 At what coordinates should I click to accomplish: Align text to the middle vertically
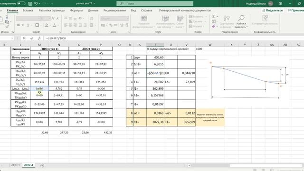(x=70, y=18)
